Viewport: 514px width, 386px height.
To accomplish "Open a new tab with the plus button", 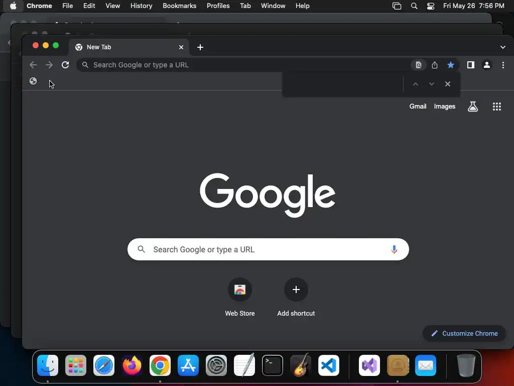I will 200,47.
